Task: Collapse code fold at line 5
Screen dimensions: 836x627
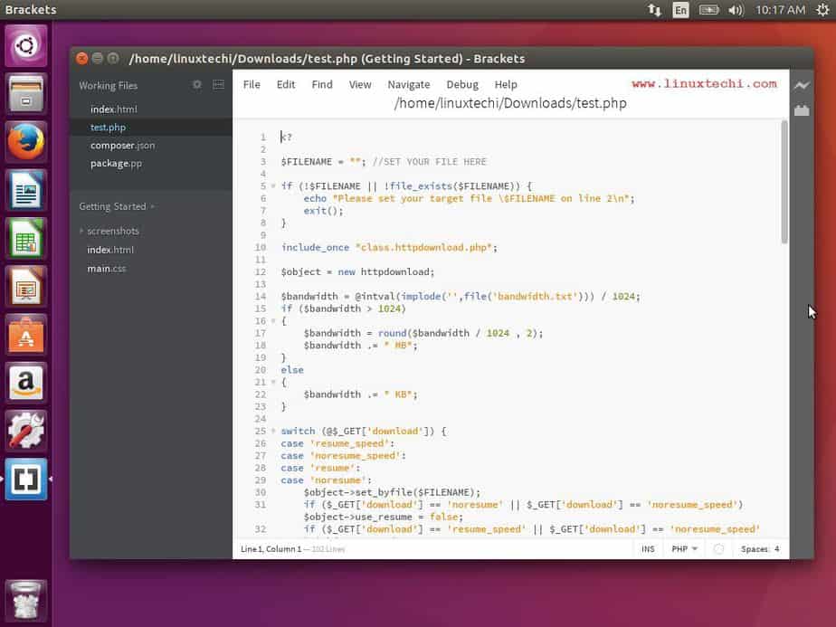Action: coord(273,186)
